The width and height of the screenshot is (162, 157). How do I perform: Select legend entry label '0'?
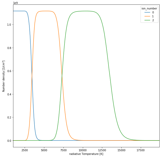click(x=153, y=12)
